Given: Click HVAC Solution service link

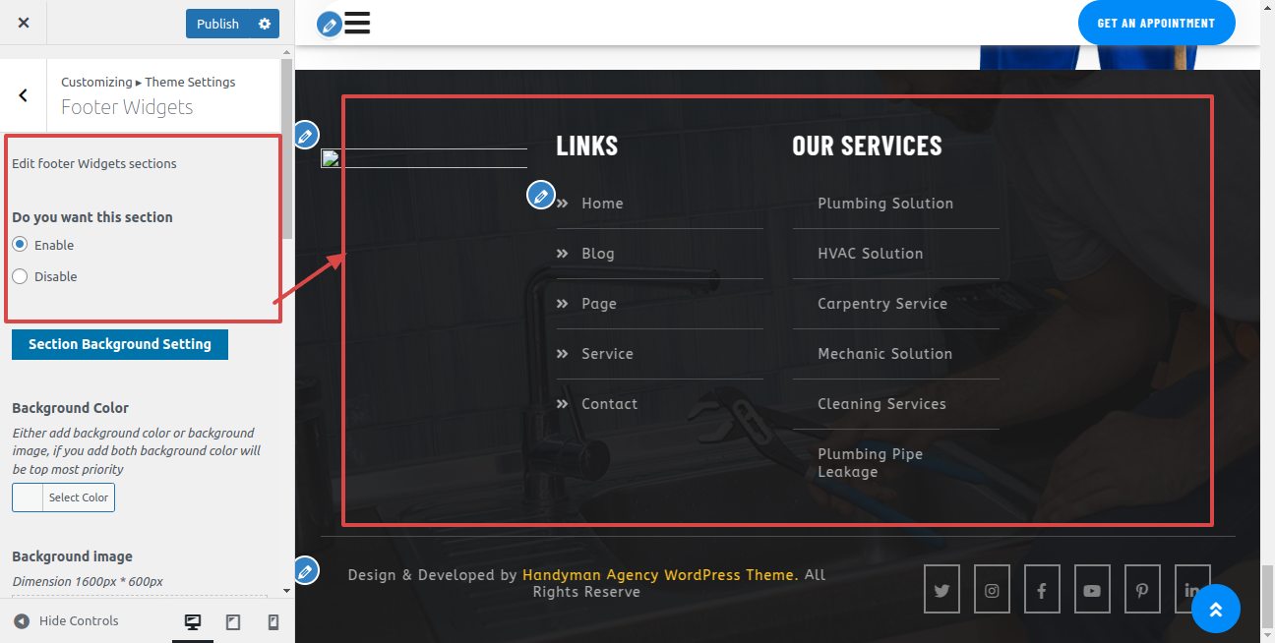Looking at the screenshot, I should tap(871, 254).
